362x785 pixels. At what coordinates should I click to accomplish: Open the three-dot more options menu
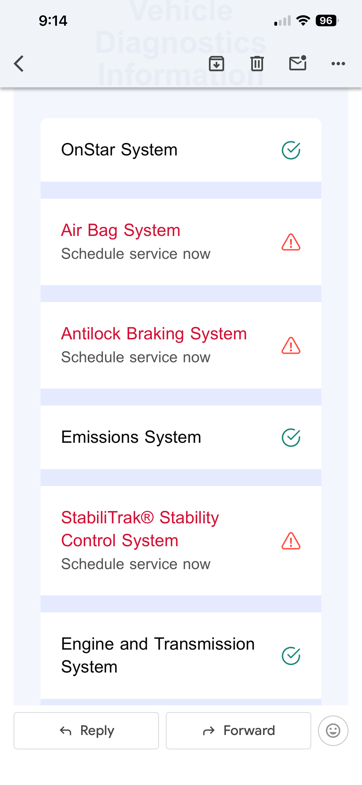click(x=338, y=64)
